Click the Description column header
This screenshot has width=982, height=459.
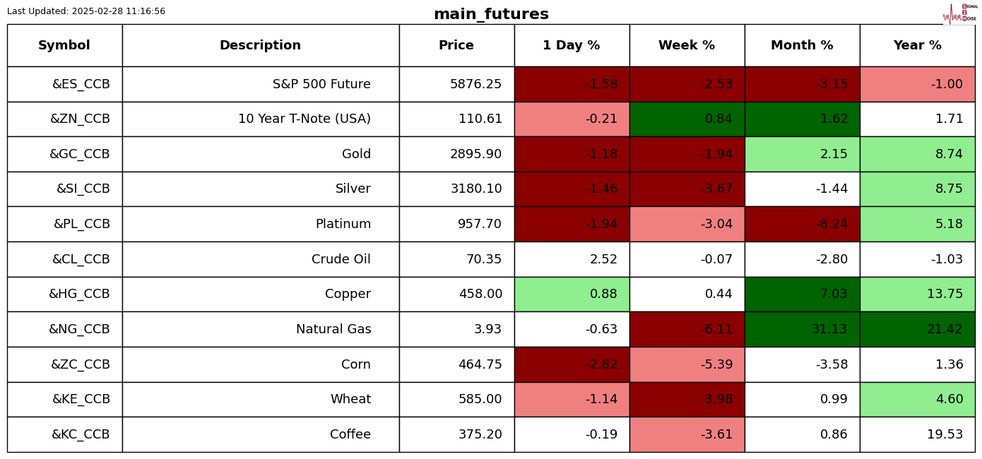260,46
